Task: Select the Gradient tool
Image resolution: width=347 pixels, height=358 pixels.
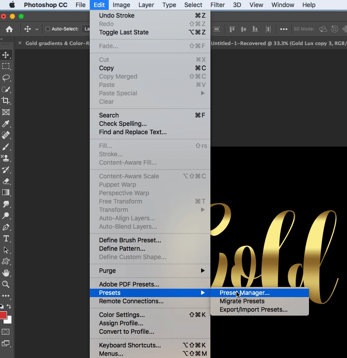Action: [x=6, y=192]
